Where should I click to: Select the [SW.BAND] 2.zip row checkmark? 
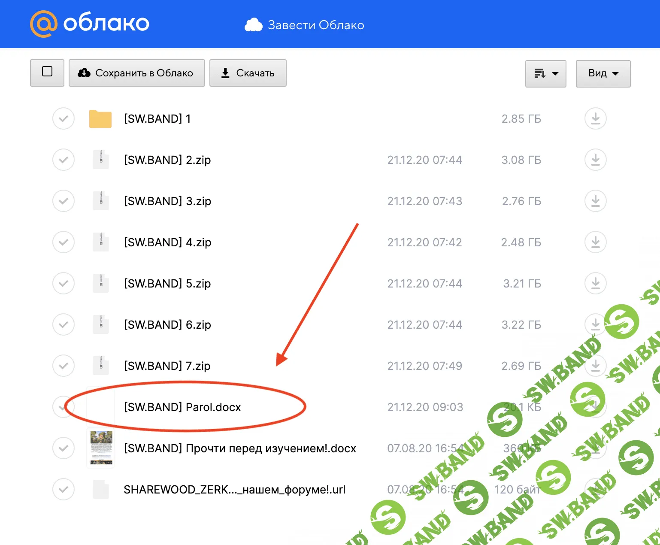pyautogui.click(x=64, y=160)
